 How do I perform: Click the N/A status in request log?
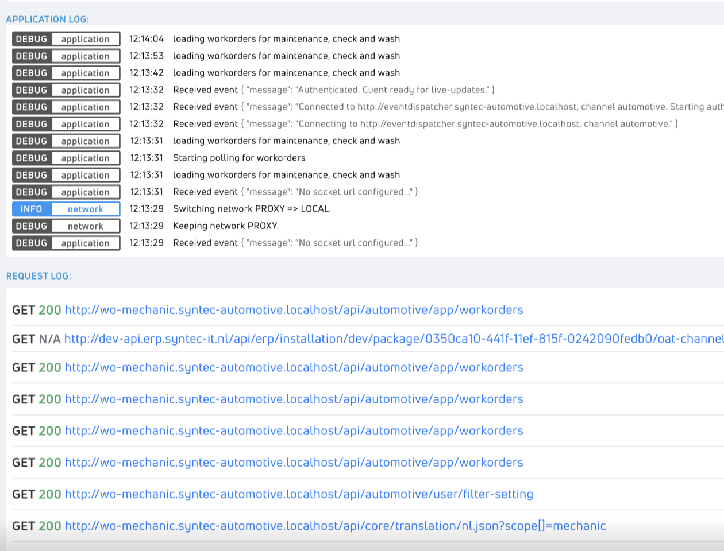pyautogui.click(x=49, y=339)
